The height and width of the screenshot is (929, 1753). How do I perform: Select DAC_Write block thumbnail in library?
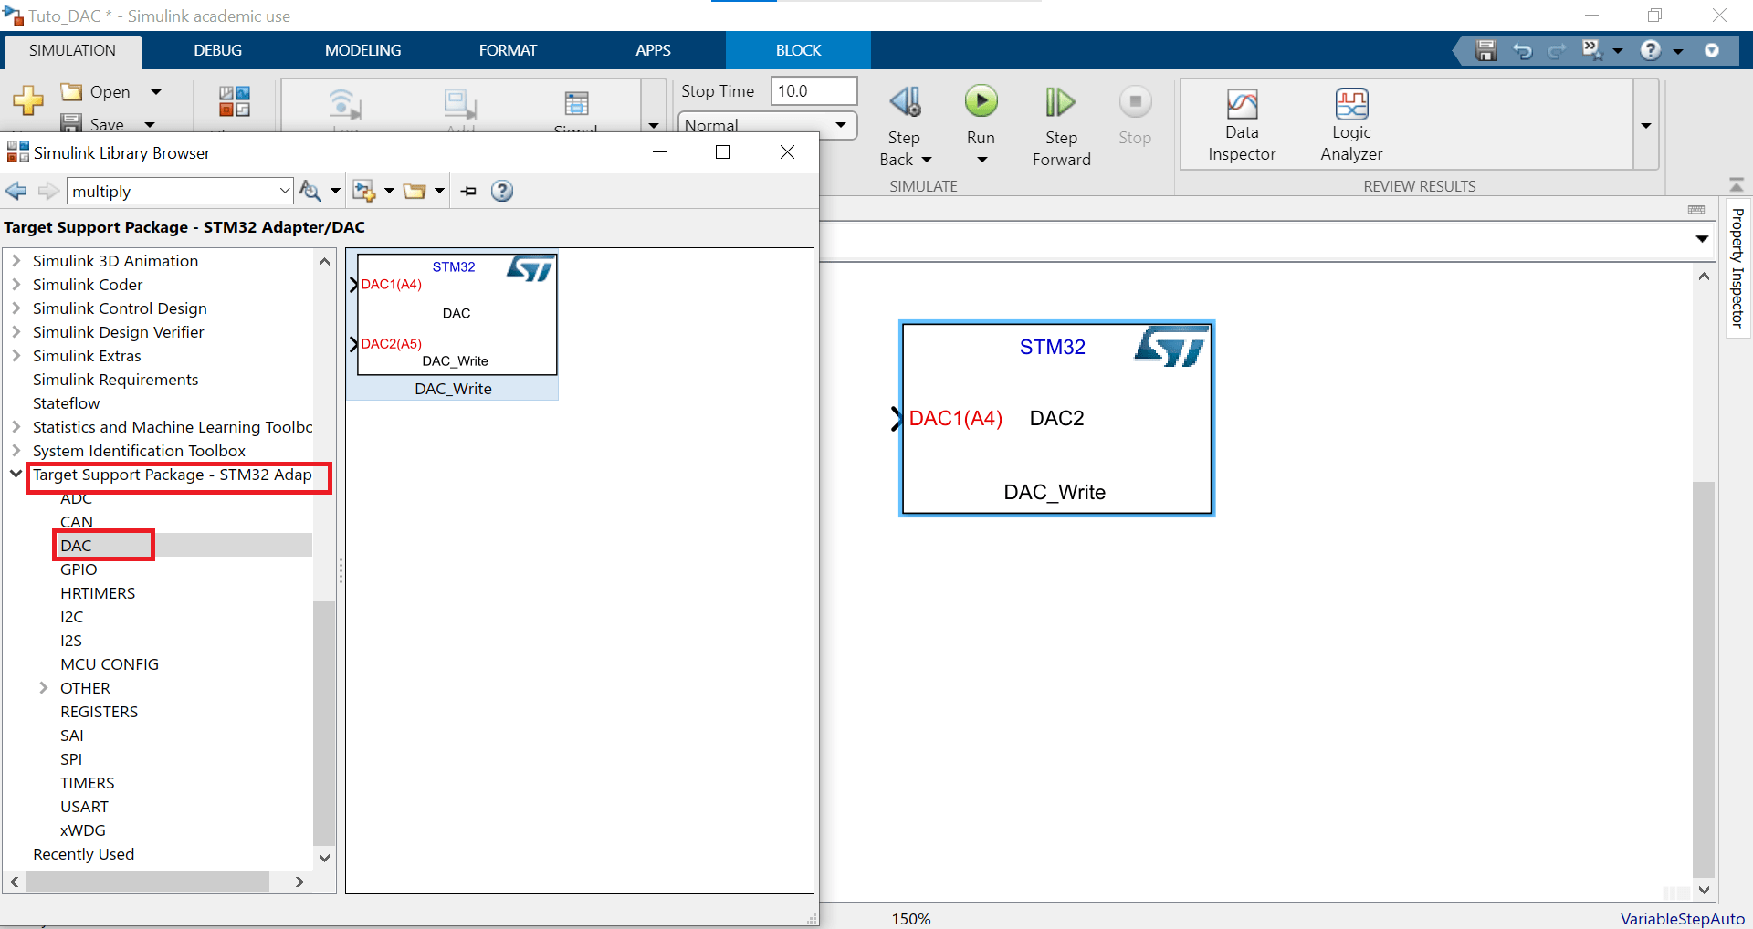[x=453, y=326]
